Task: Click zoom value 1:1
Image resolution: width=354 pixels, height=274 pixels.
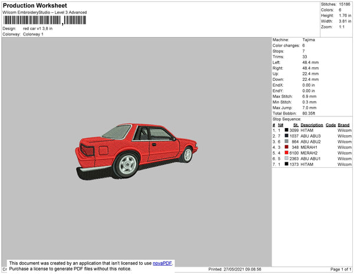Action: point(342,27)
